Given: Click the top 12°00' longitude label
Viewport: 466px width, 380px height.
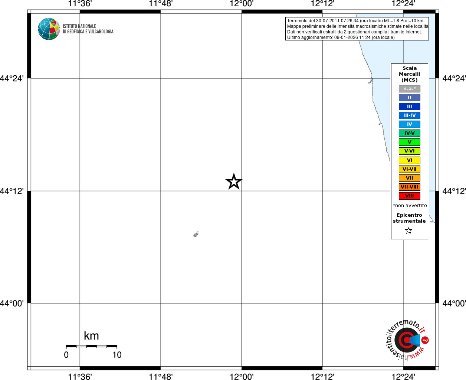Looking at the screenshot, I should click(x=242, y=4).
